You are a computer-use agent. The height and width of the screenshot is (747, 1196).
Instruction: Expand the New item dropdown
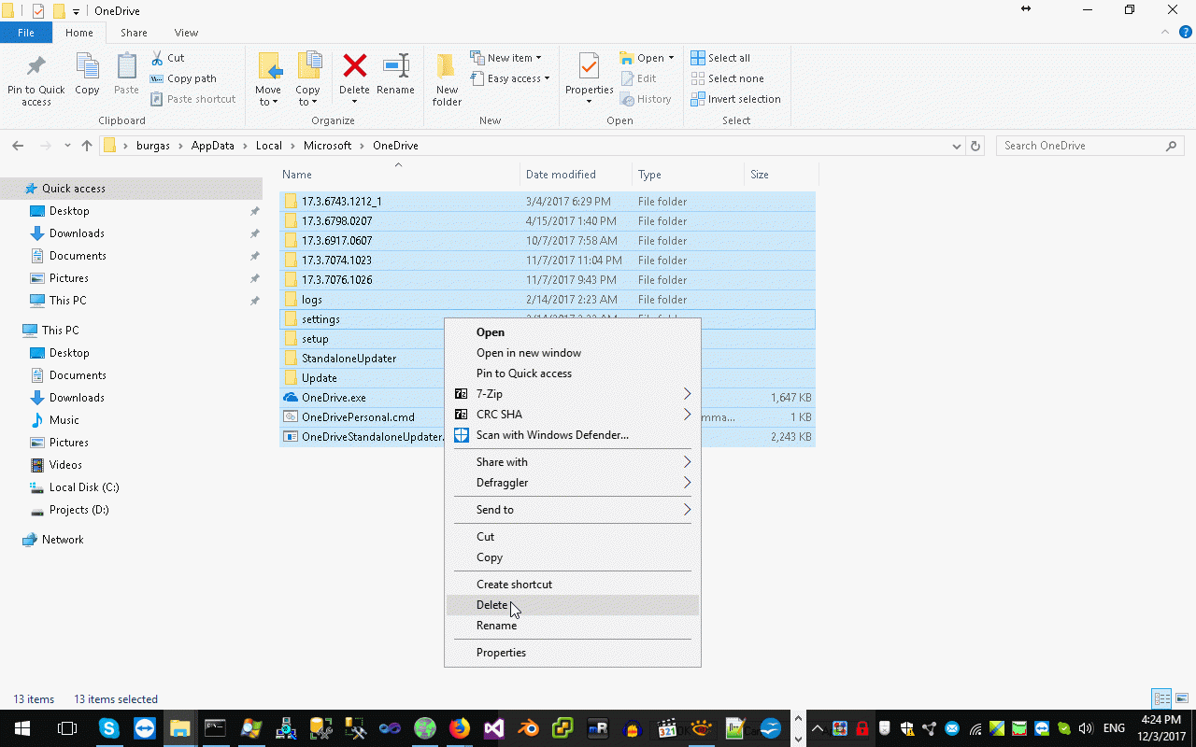pos(505,58)
